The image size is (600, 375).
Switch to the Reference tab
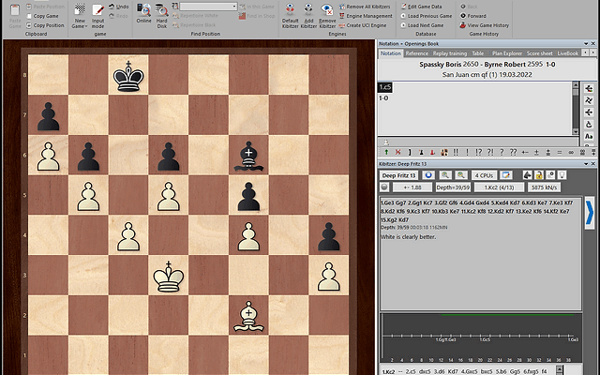tap(416, 53)
